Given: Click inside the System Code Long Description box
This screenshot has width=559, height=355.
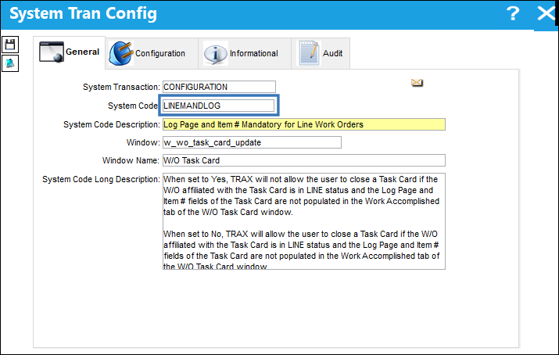Looking at the screenshot, I should (304, 221).
